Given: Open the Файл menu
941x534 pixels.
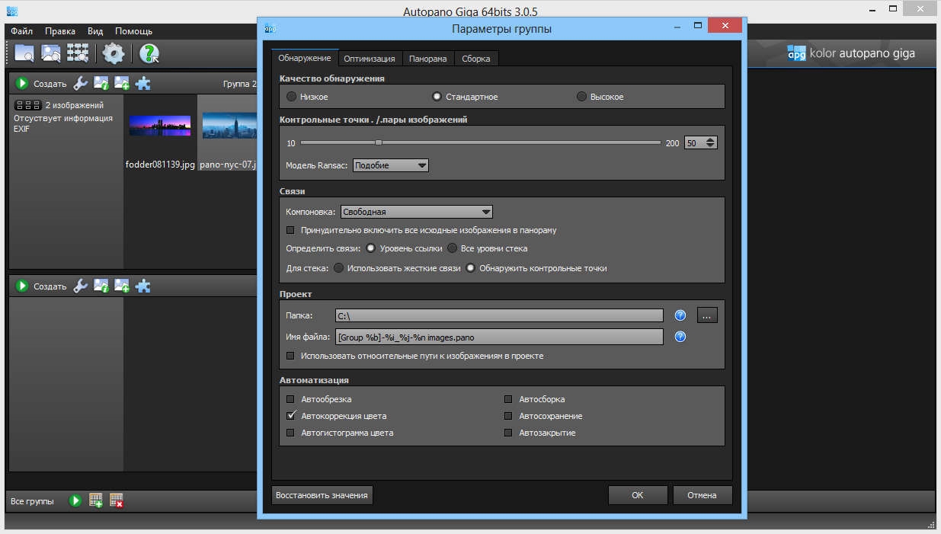Looking at the screenshot, I should point(22,31).
